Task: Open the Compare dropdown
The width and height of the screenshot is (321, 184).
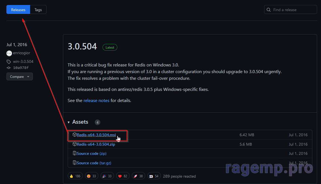Action: point(20,77)
